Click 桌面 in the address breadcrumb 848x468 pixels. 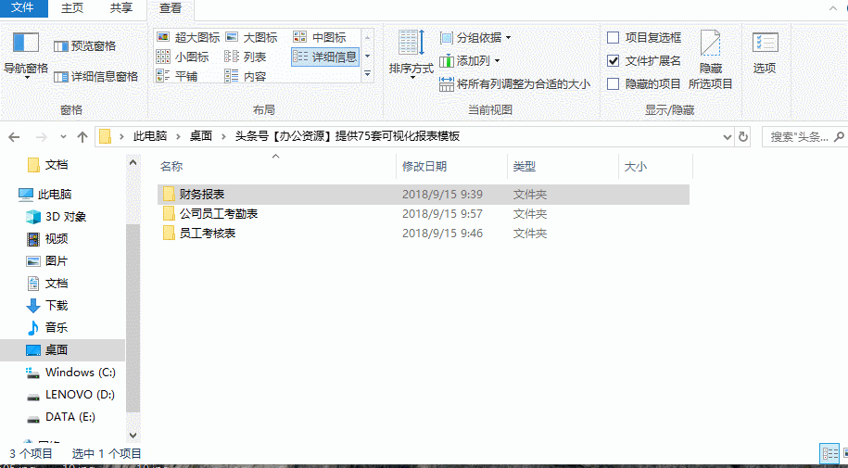[200, 136]
